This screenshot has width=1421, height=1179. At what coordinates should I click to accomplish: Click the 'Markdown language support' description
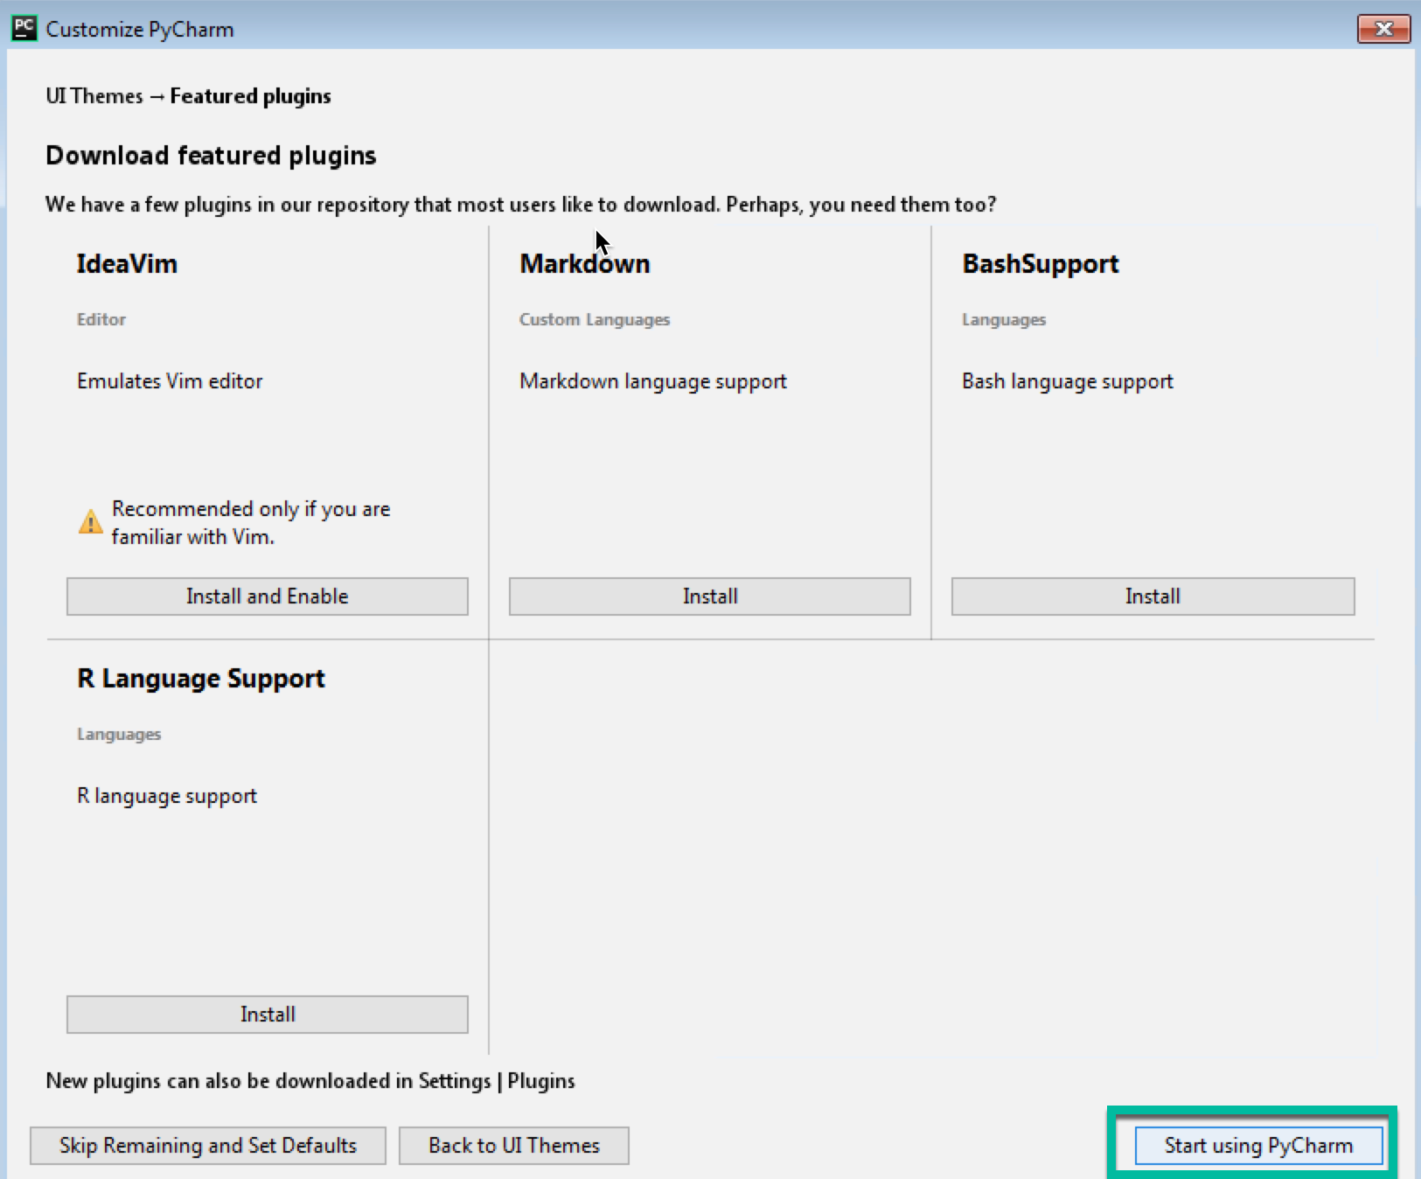pos(653,381)
